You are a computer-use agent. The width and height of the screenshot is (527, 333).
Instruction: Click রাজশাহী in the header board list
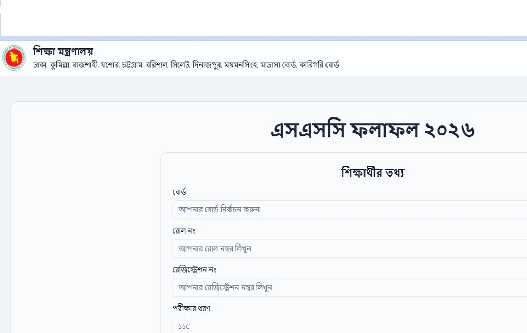pos(85,65)
